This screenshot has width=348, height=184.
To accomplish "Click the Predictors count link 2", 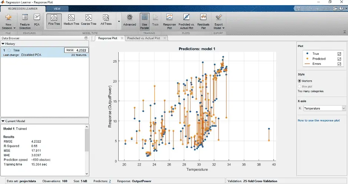I will pyautogui.click(x=110, y=181).
